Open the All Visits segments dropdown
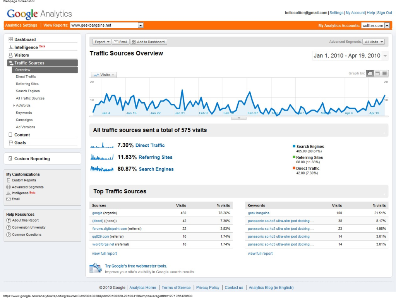 [374, 42]
